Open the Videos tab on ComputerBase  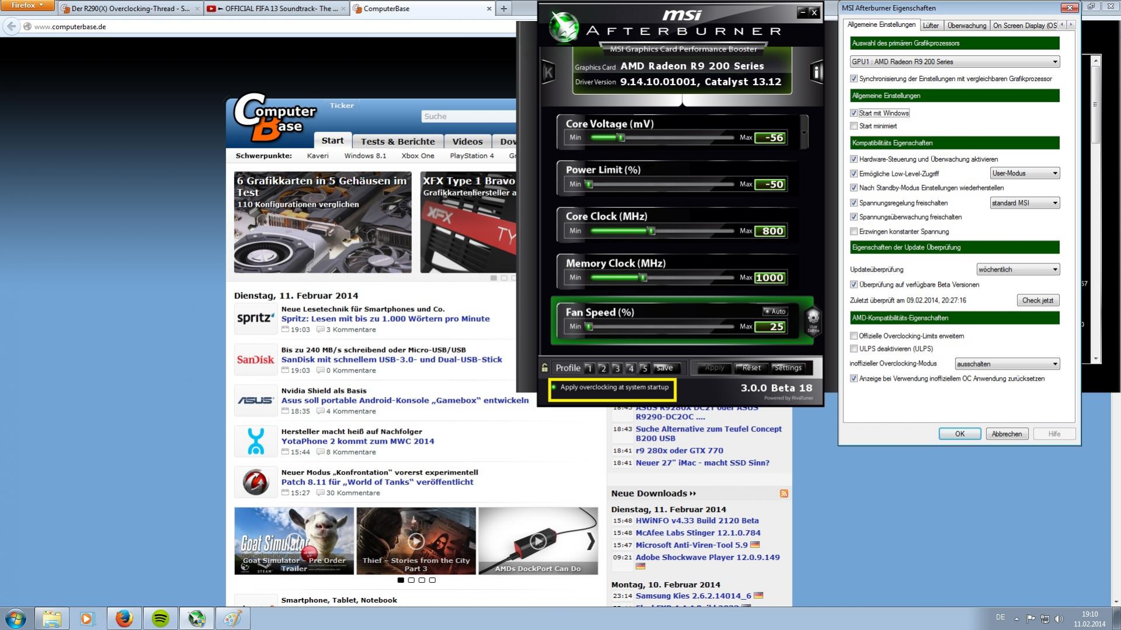pos(467,141)
